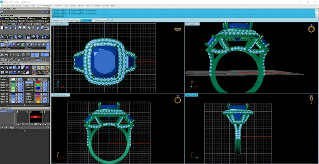Click the icon history forward arrow

(x=47, y=12)
